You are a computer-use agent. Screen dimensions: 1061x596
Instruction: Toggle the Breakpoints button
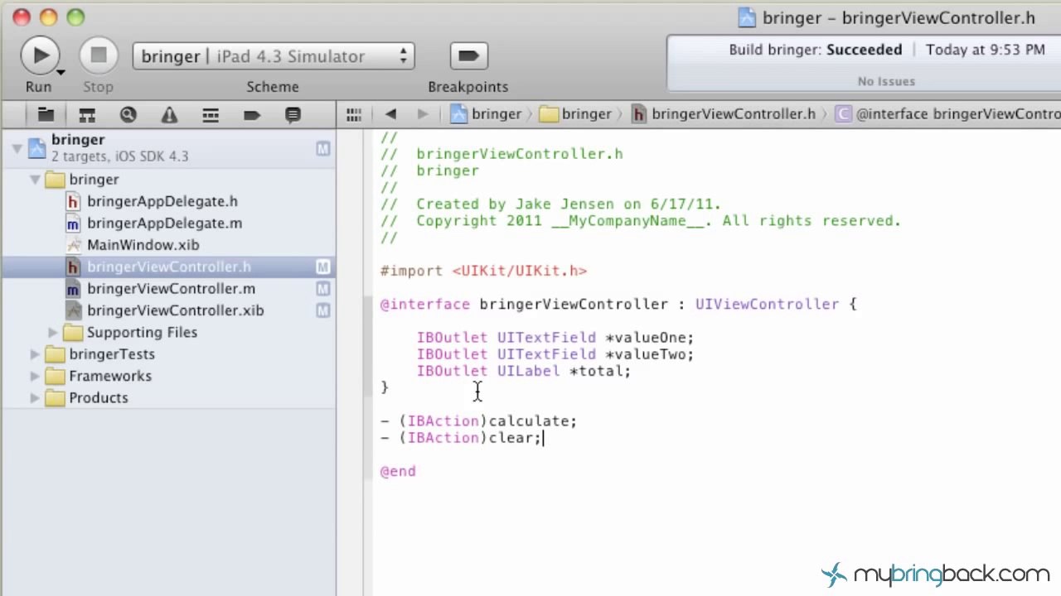coord(468,55)
